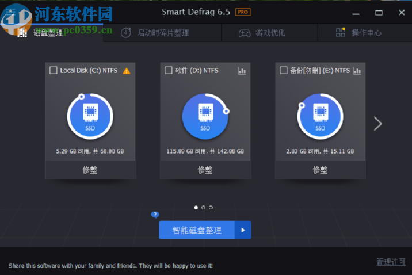Open the chart icon on 备份 (E:) card
Screen dimensions: 412x275
pos(357,71)
